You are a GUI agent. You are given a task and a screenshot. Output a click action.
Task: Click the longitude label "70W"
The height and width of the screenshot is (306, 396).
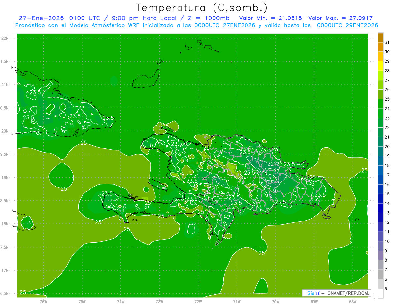point(275,302)
